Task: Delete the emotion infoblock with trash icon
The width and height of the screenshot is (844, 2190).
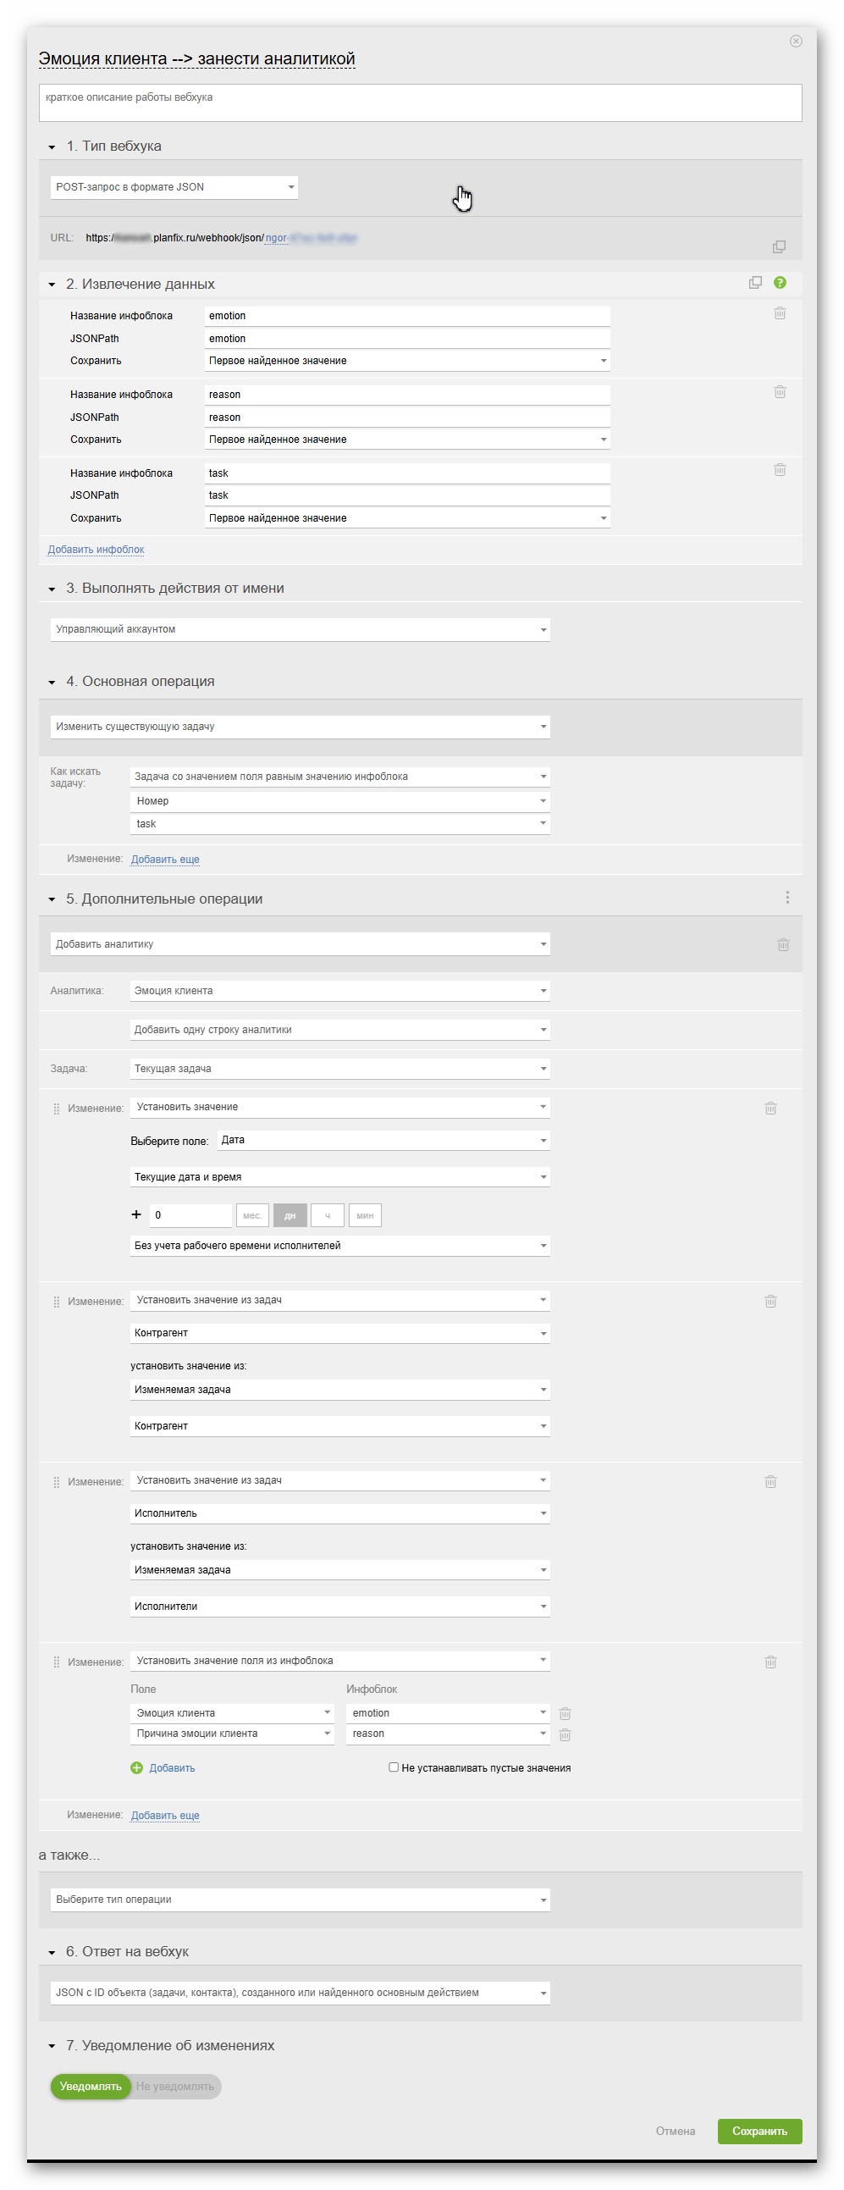Action: tap(780, 313)
